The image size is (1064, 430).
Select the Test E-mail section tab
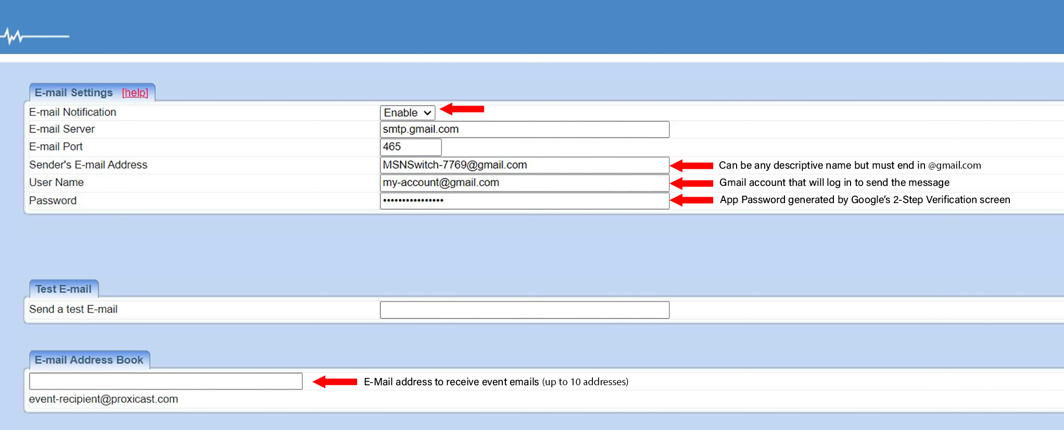point(64,289)
